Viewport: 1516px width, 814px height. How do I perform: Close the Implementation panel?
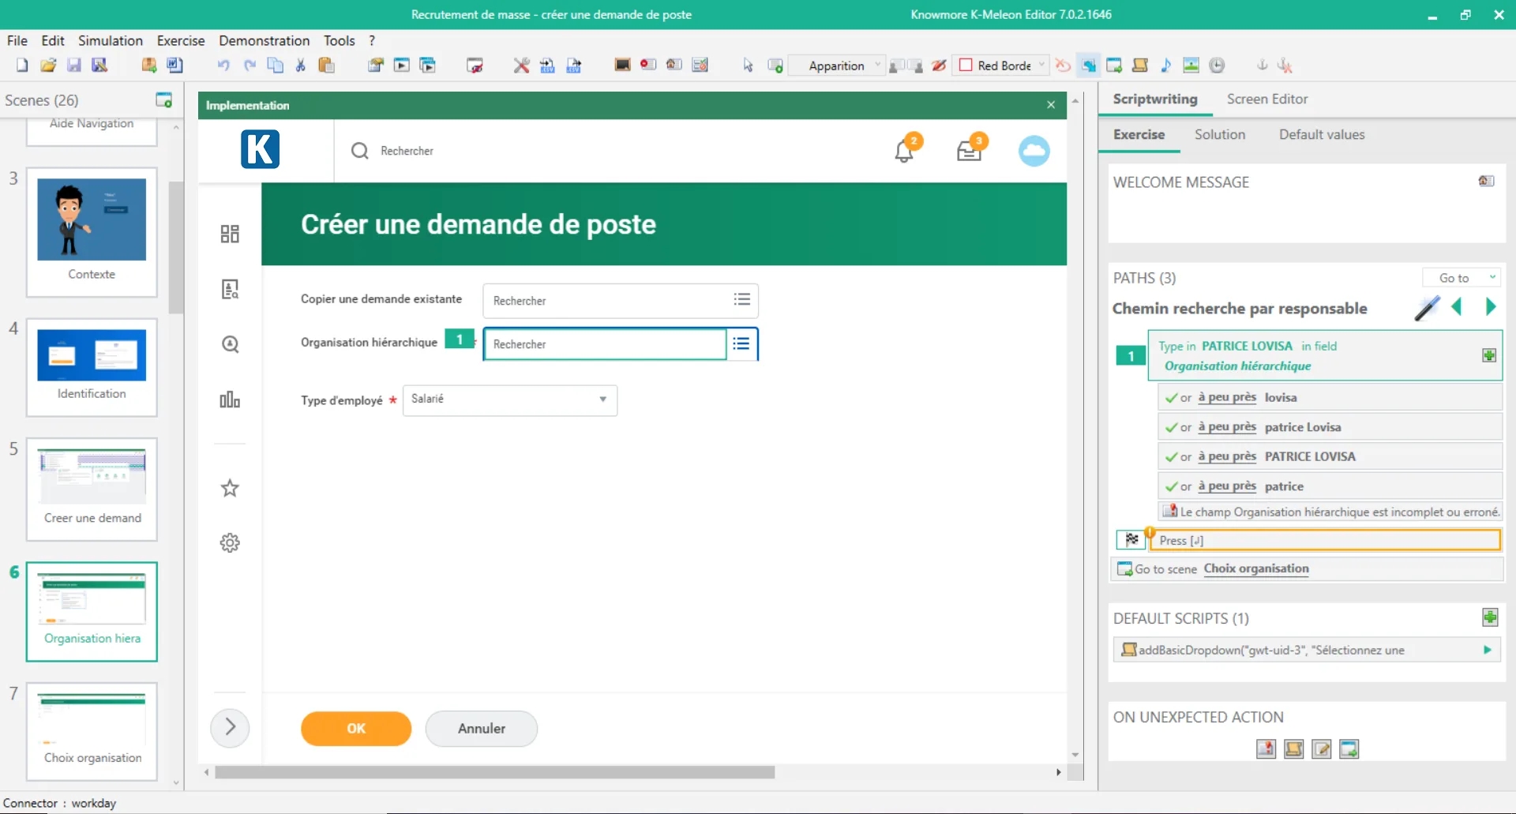point(1051,105)
